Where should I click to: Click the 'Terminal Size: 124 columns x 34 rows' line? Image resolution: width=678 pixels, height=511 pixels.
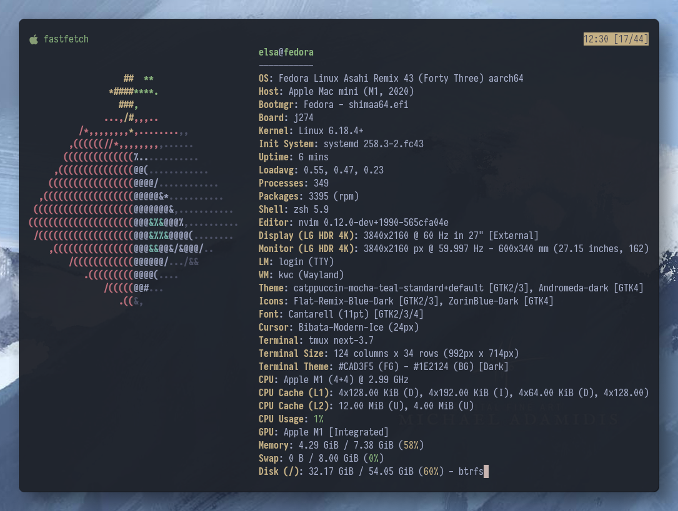point(388,354)
